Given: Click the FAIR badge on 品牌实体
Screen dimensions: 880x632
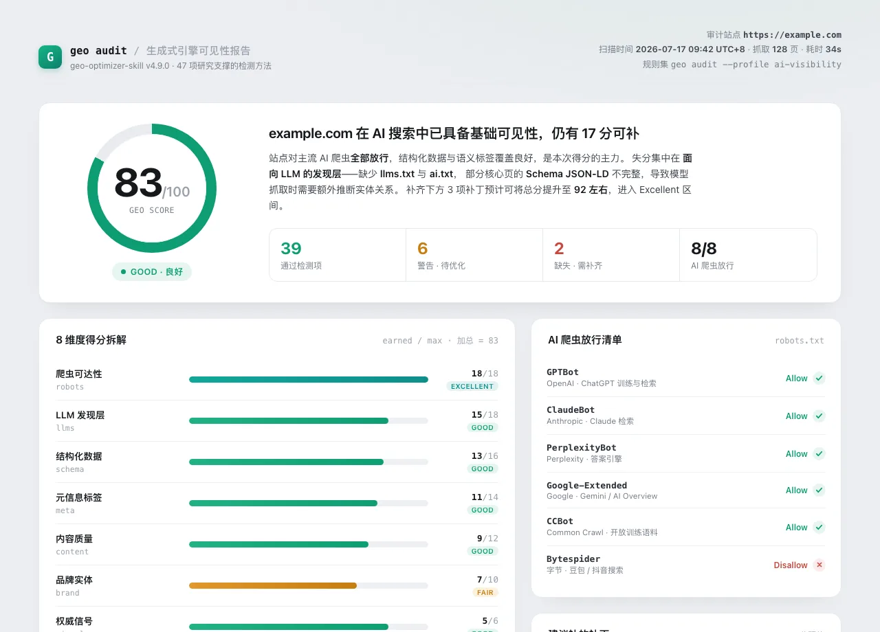Looking at the screenshot, I should (485, 592).
